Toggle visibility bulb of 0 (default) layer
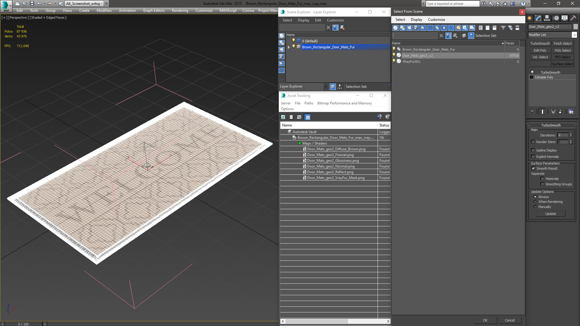Viewport: 580px width, 326px height. [293, 41]
